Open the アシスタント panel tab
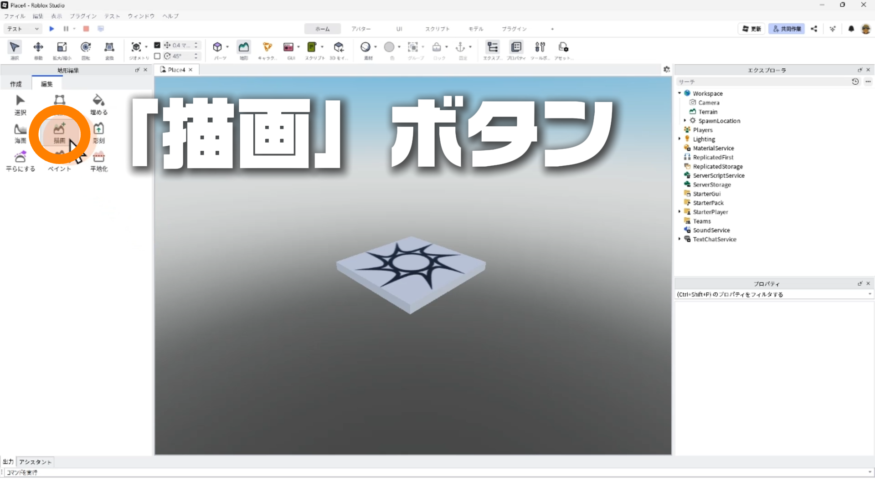Viewport: 875px width, 492px height. coord(35,462)
